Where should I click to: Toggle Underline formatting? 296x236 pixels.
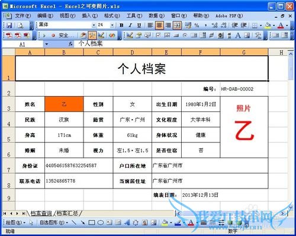pos(139,25)
